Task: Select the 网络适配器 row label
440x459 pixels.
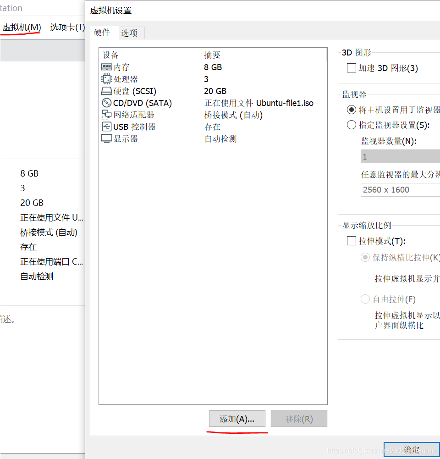Action: [x=134, y=115]
